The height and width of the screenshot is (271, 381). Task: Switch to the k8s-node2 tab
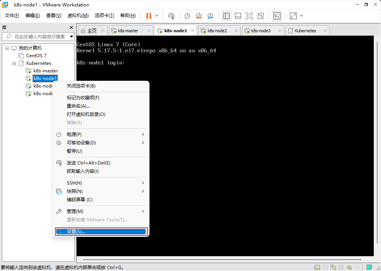tap(217, 31)
